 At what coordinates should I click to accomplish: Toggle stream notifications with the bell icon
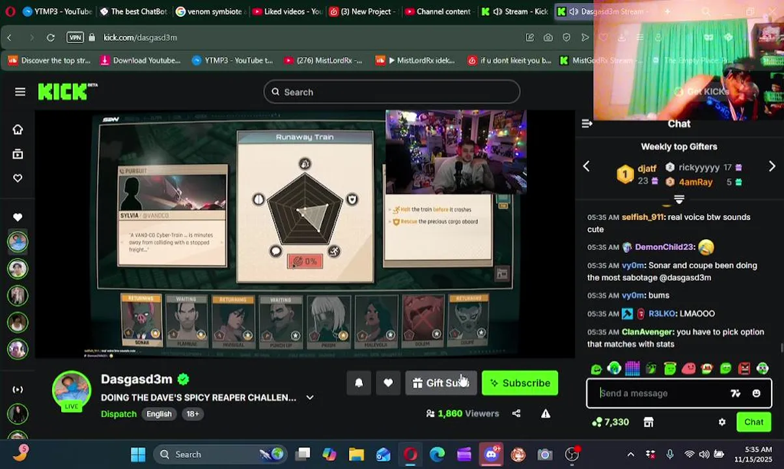coord(359,383)
